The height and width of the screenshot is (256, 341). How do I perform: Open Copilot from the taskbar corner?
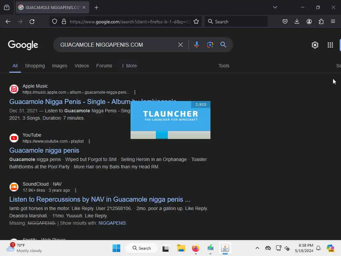click(x=330, y=248)
